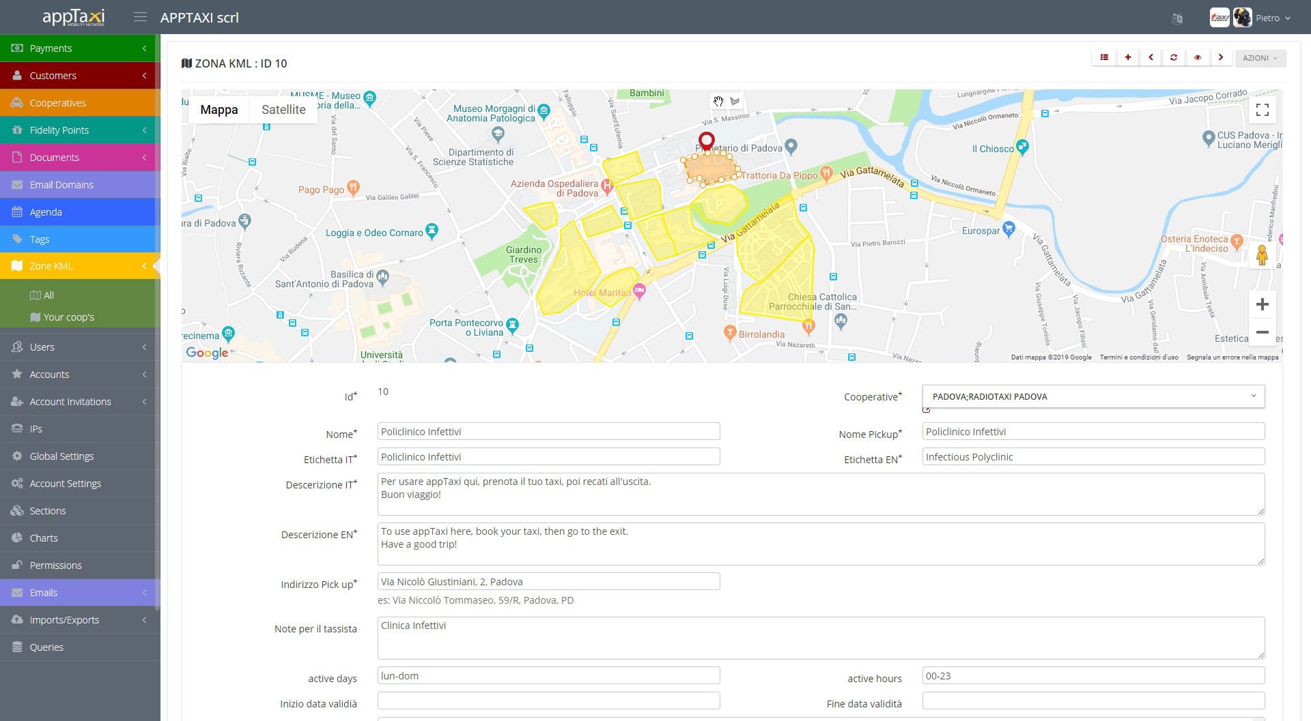This screenshot has width=1311, height=721.
Task: Click Termini e condizioni d'uso link
Action: 1139,357
